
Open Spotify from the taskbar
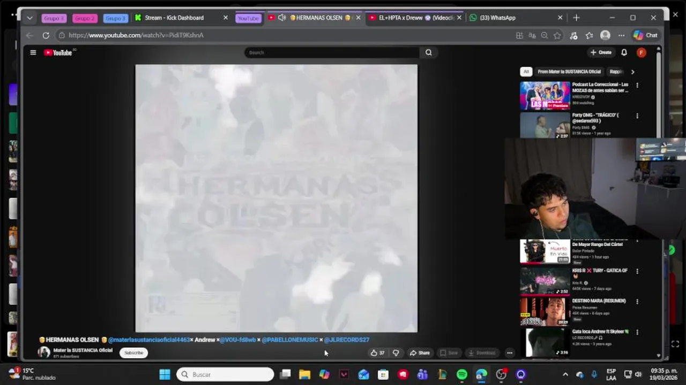pos(461,374)
